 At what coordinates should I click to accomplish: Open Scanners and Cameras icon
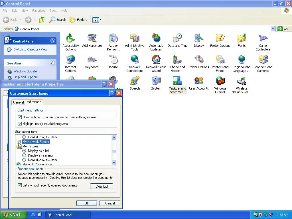click(263, 64)
